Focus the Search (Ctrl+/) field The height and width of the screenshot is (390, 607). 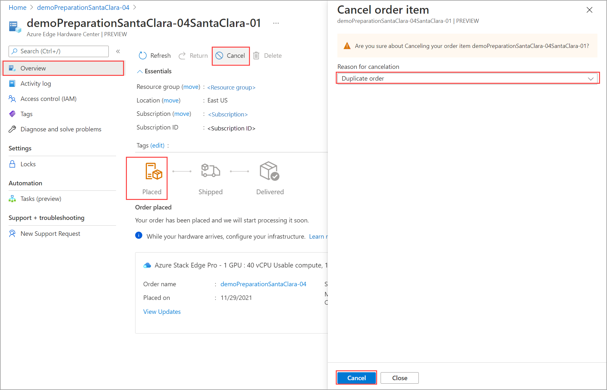[59, 51]
